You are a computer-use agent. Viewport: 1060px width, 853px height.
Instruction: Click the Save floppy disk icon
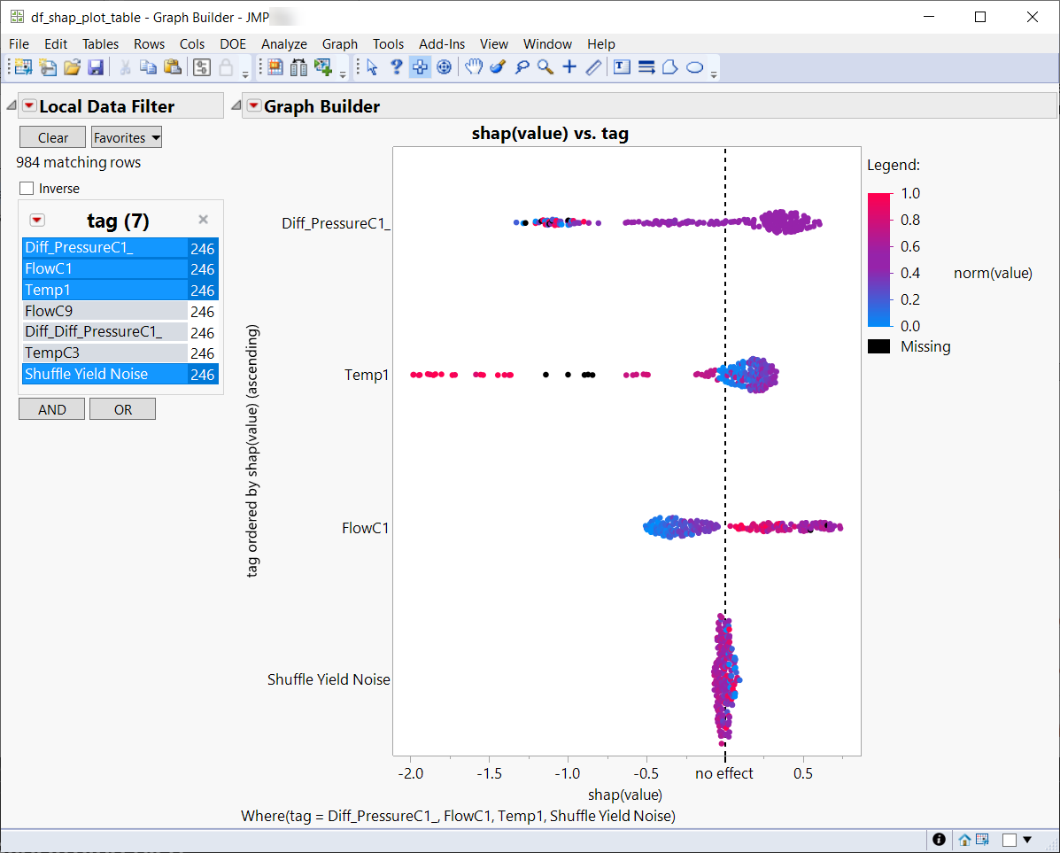pyautogui.click(x=95, y=67)
